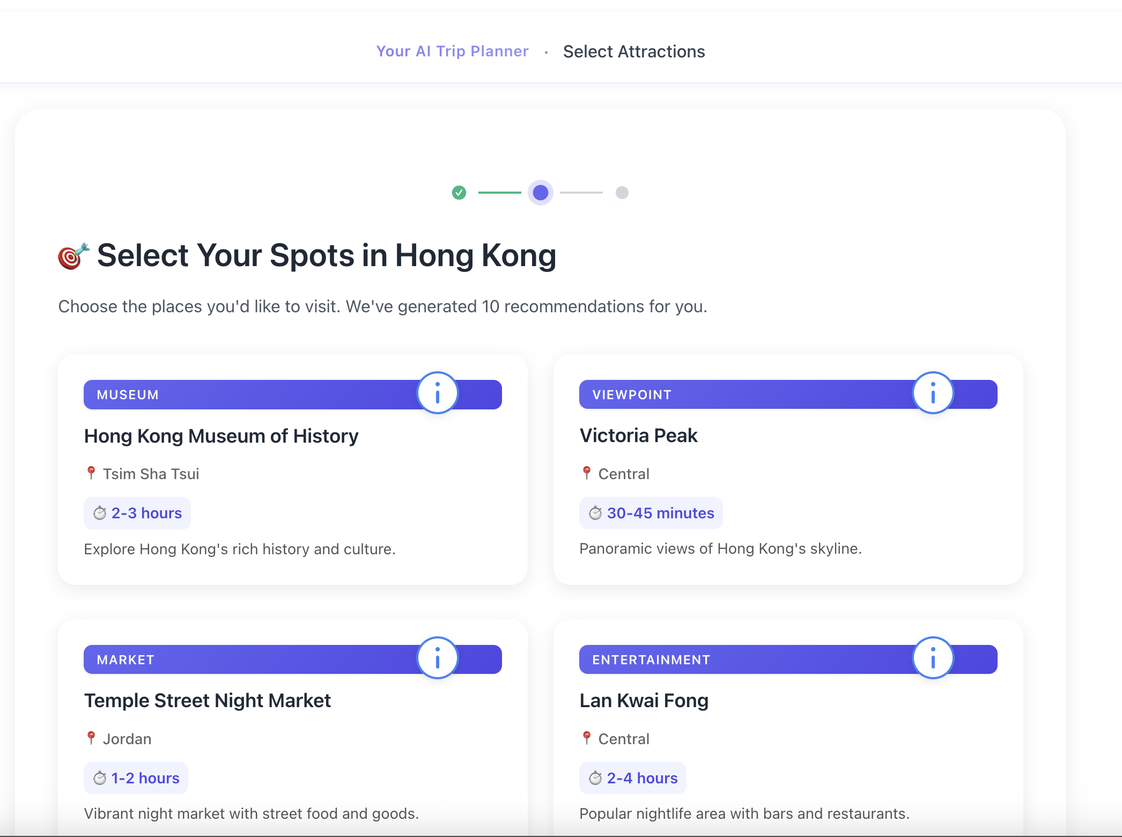Viewport: 1122px width, 837px height.
Task: Click stopwatch icon beside 2-3 hours
Action: 100,513
